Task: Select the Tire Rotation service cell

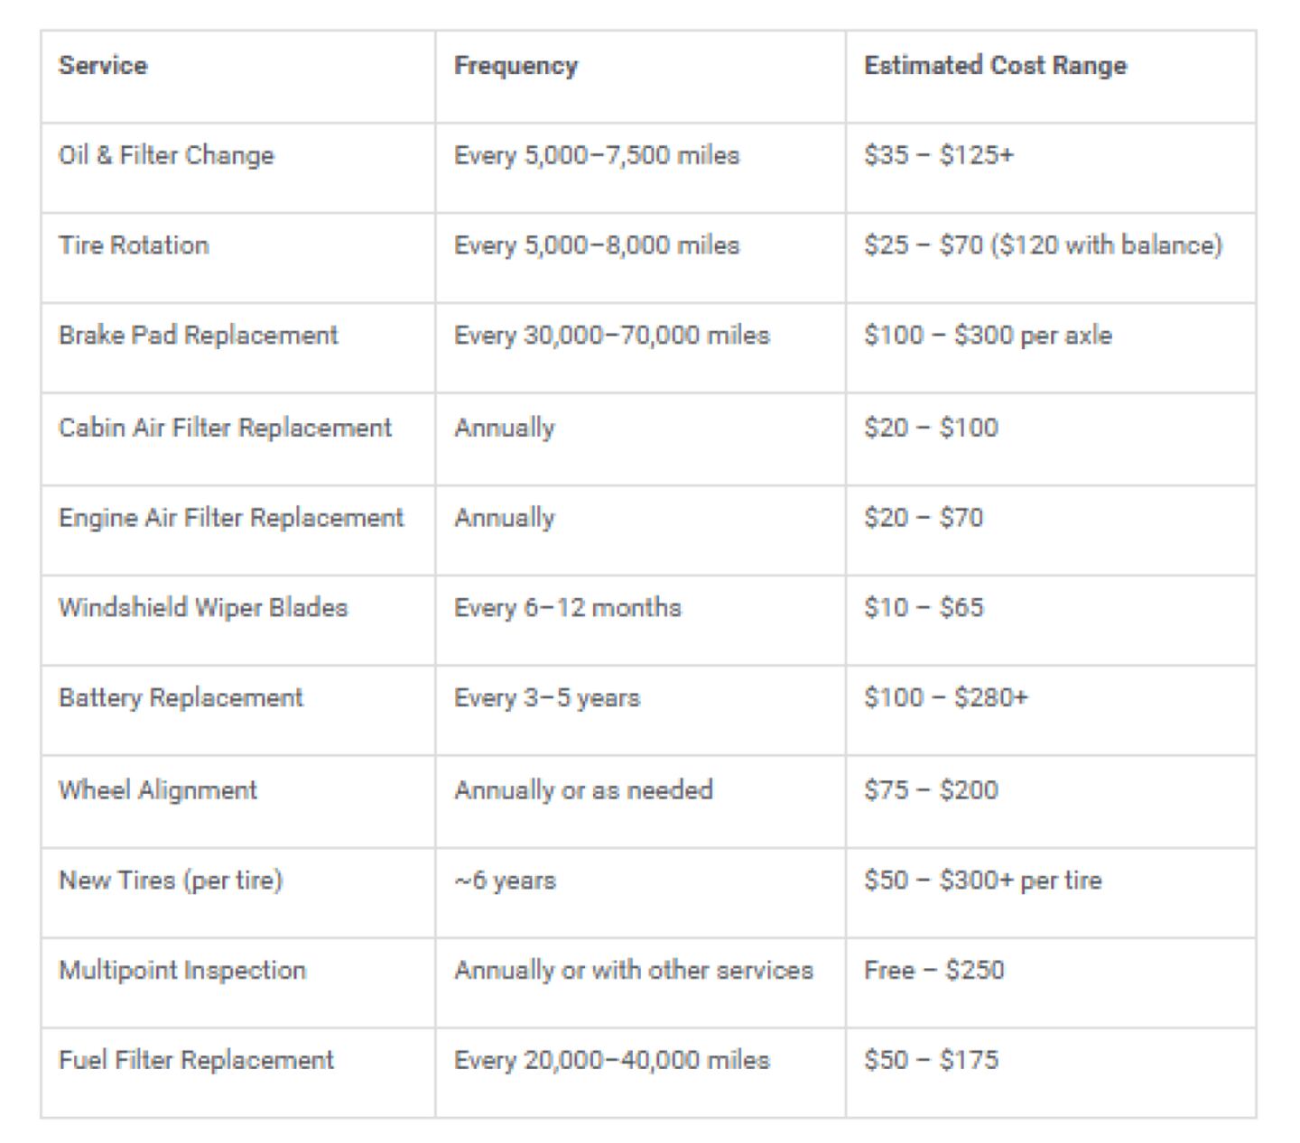Action: point(134,245)
